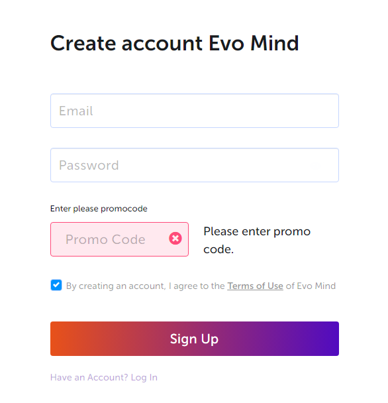
Task: Open the Terms of Use link
Action: (x=255, y=286)
